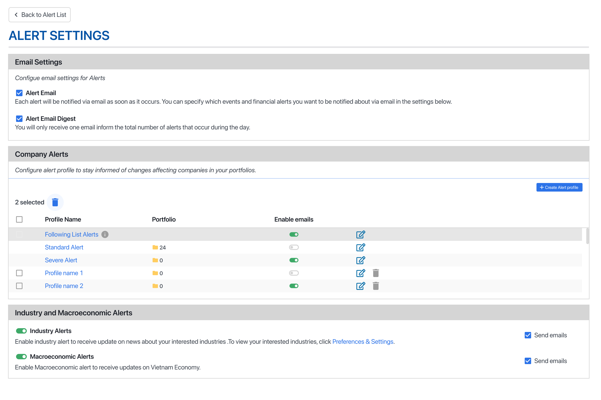Edit Profile name 2

point(360,286)
